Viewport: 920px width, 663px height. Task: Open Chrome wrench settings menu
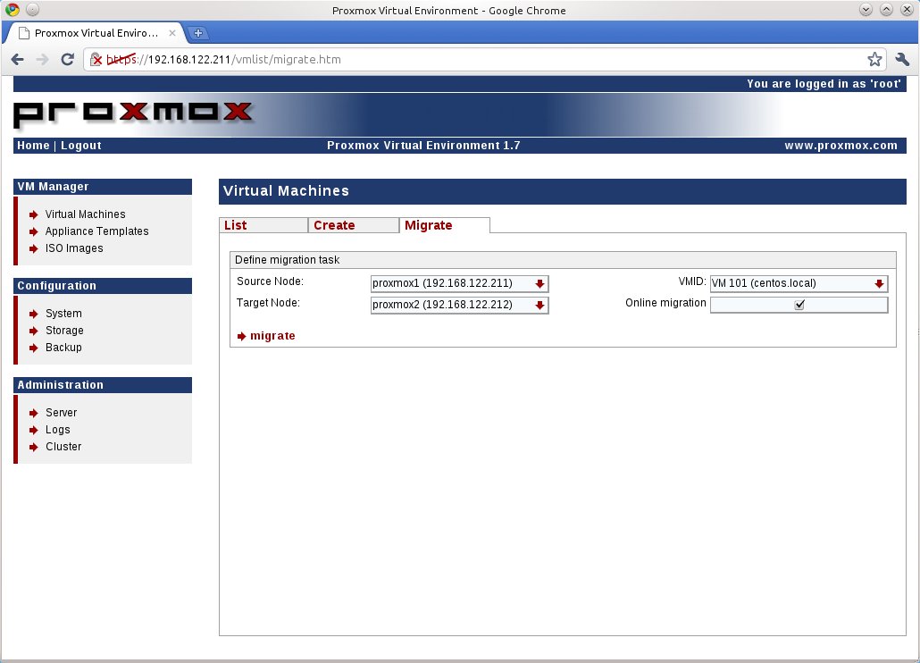pos(902,59)
